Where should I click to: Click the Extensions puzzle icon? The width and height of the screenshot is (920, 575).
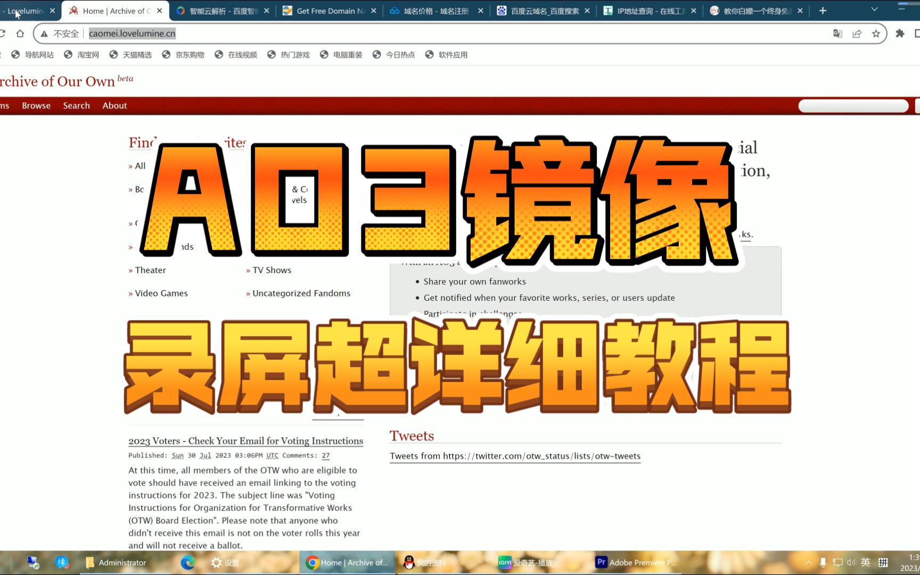click(x=900, y=34)
